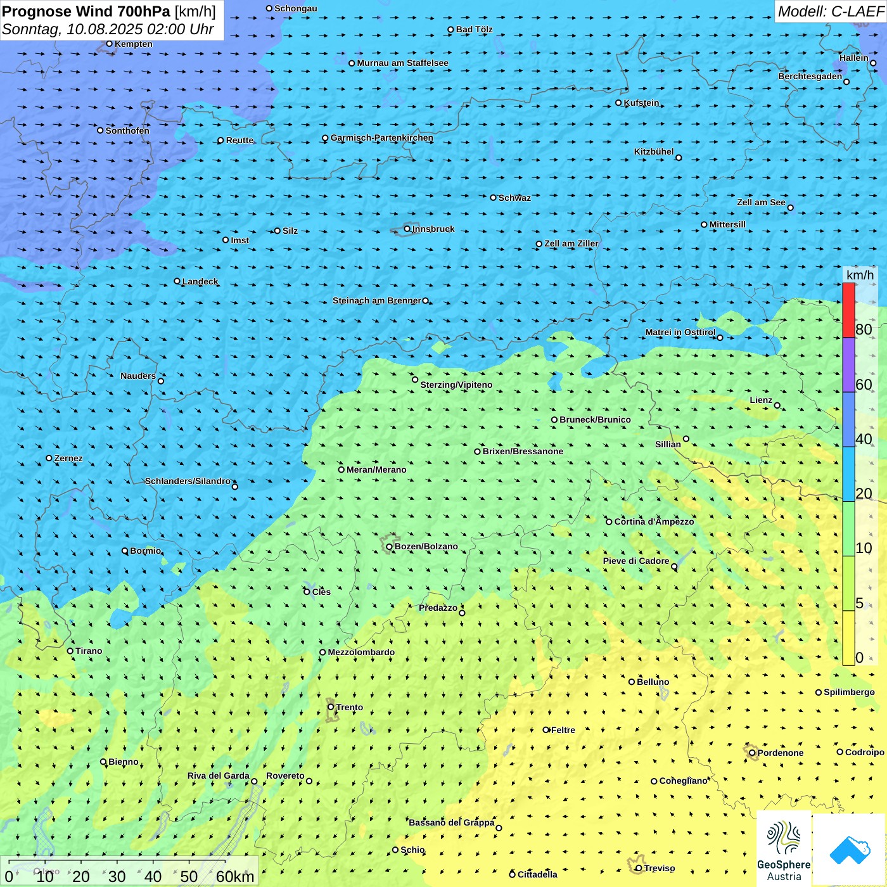Click the 'Brixen/Bressanone' label
The height and width of the screenshot is (887, 887).
click(523, 451)
